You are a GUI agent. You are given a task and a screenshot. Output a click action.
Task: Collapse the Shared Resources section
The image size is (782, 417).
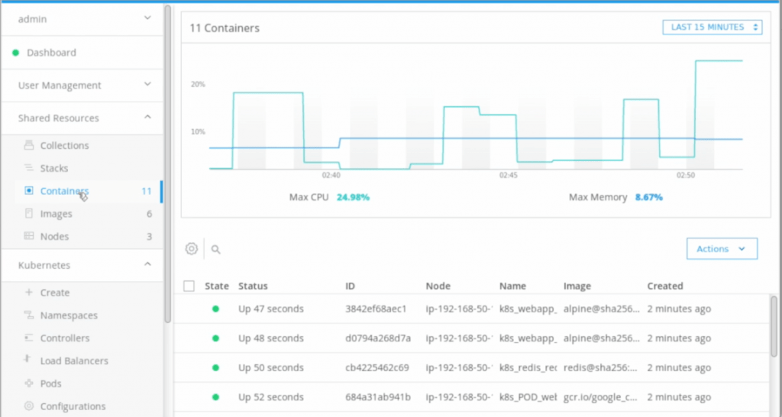(147, 117)
